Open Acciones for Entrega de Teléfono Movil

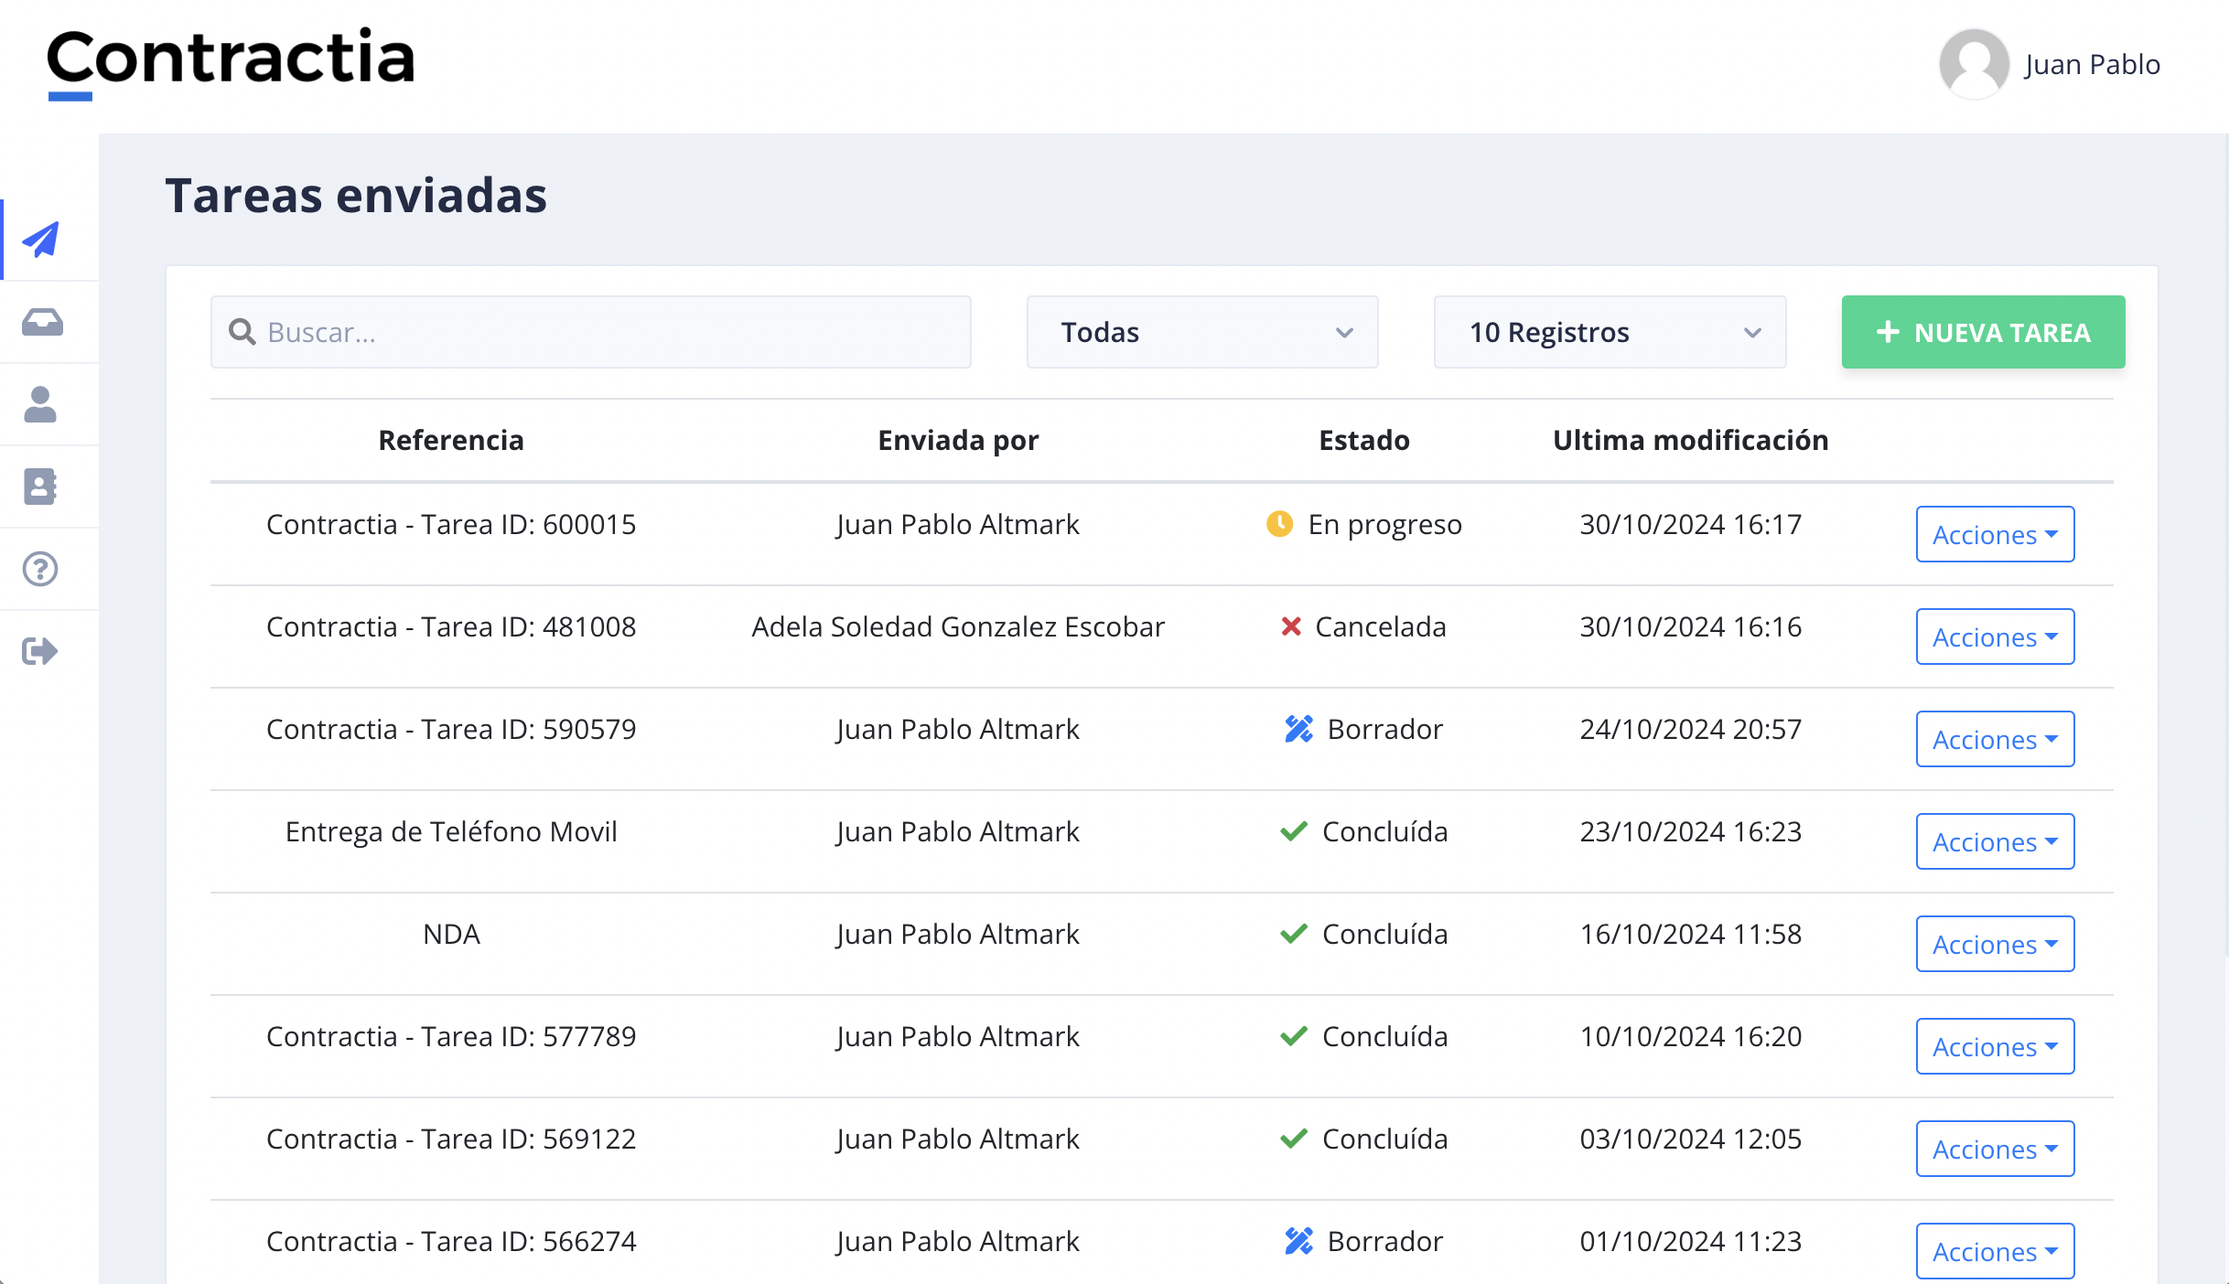tap(1994, 841)
